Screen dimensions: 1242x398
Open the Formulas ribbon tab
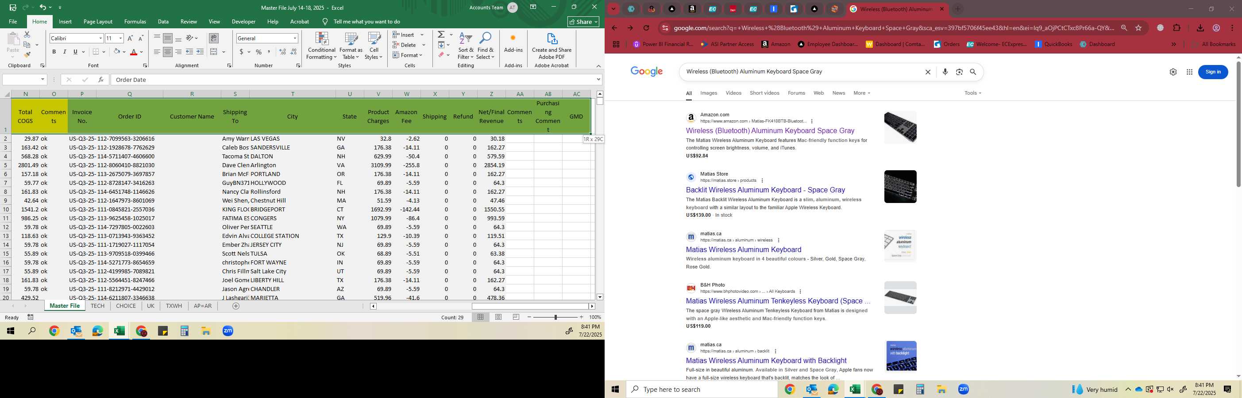click(x=135, y=22)
